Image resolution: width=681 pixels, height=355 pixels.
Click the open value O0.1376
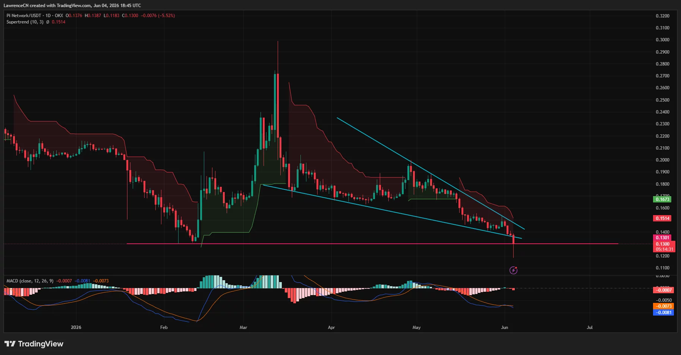(x=74, y=16)
